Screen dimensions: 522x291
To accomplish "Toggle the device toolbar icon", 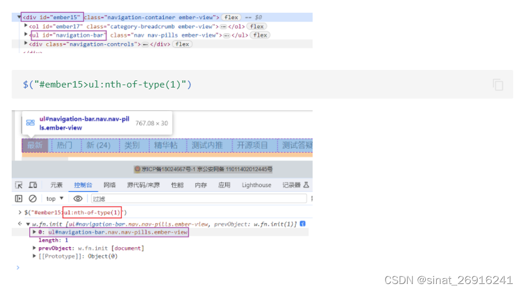I will 33,185.
